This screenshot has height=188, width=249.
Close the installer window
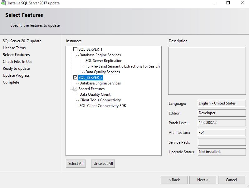pyautogui.click(x=242, y=3)
